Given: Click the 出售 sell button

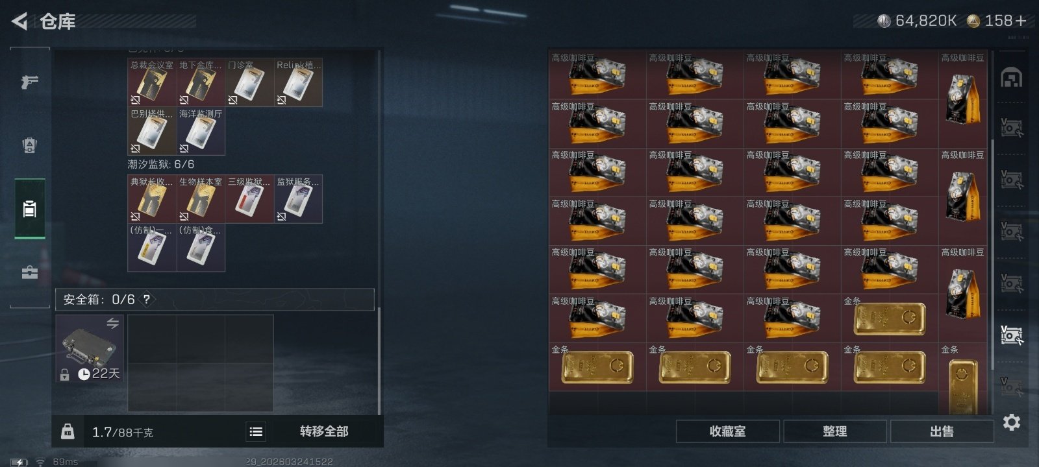Looking at the screenshot, I should click(942, 431).
